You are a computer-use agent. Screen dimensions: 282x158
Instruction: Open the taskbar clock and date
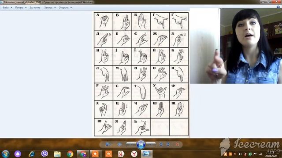(271, 154)
